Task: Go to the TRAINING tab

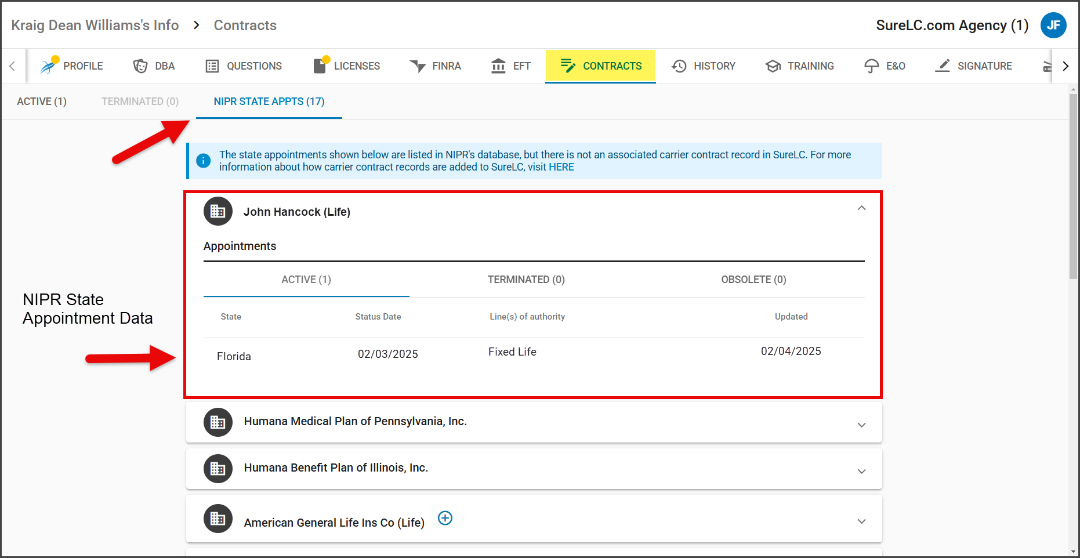Action: 799,66
